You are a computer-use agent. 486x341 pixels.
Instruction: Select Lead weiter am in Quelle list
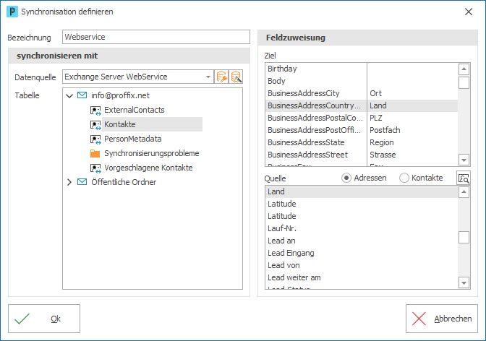pos(362,277)
